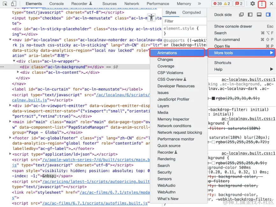Expand the ac-globalfooter element

(10, 138)
